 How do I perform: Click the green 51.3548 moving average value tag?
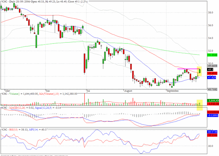[213, 55]
